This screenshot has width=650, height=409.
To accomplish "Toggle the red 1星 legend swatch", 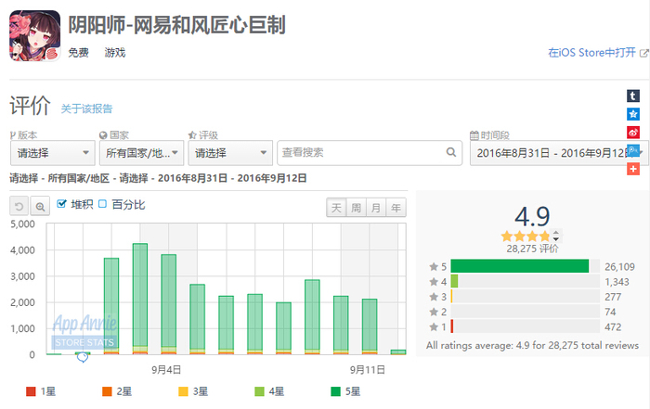I will coord(31,391).
